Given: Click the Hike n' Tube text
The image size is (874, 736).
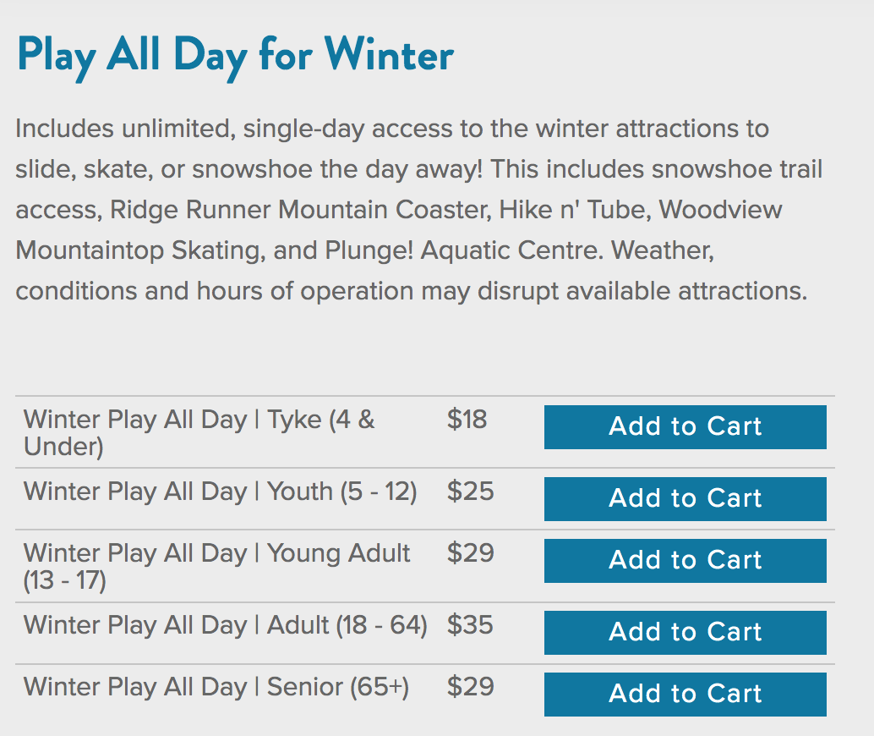Looking at the screenshot, I should click(575, 210).
